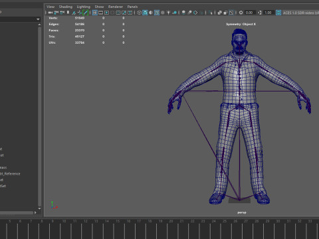Click the Gamma value field 1.00
The width and height of the screenshot is (319, 239).
pos(269,13)
